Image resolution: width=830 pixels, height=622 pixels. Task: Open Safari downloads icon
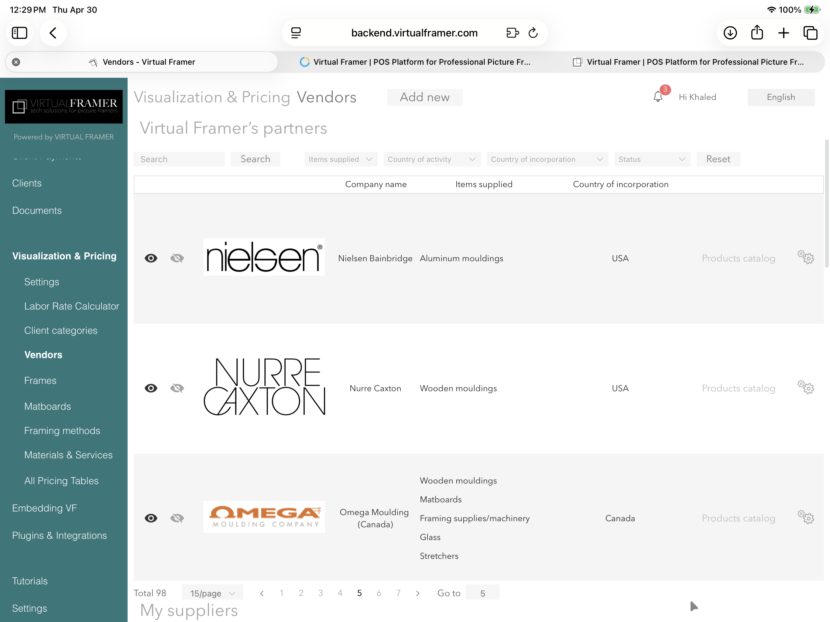[x=730, y=33]
